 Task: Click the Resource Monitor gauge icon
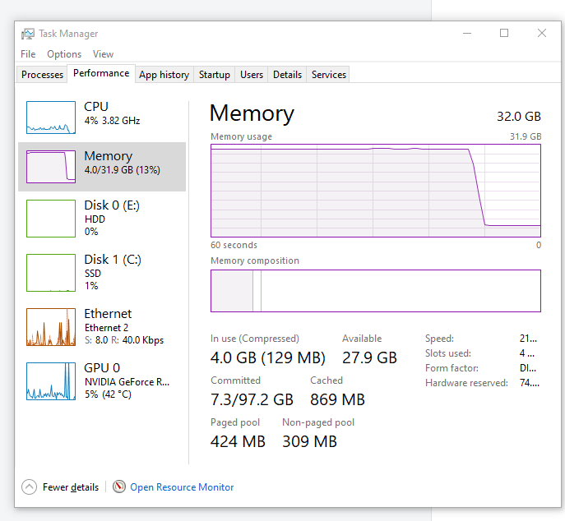point(119,487)
